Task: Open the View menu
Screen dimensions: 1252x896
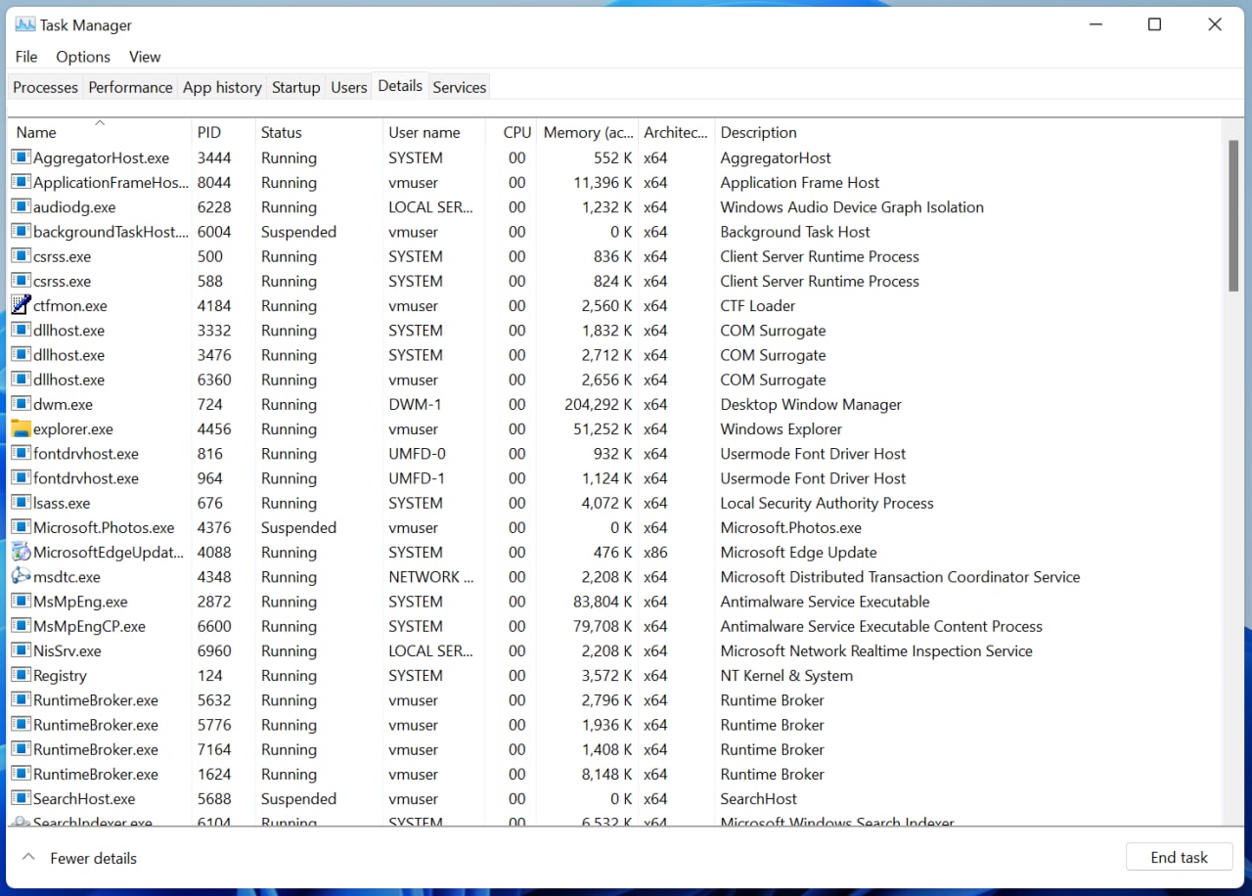Action: click(145, 57)
